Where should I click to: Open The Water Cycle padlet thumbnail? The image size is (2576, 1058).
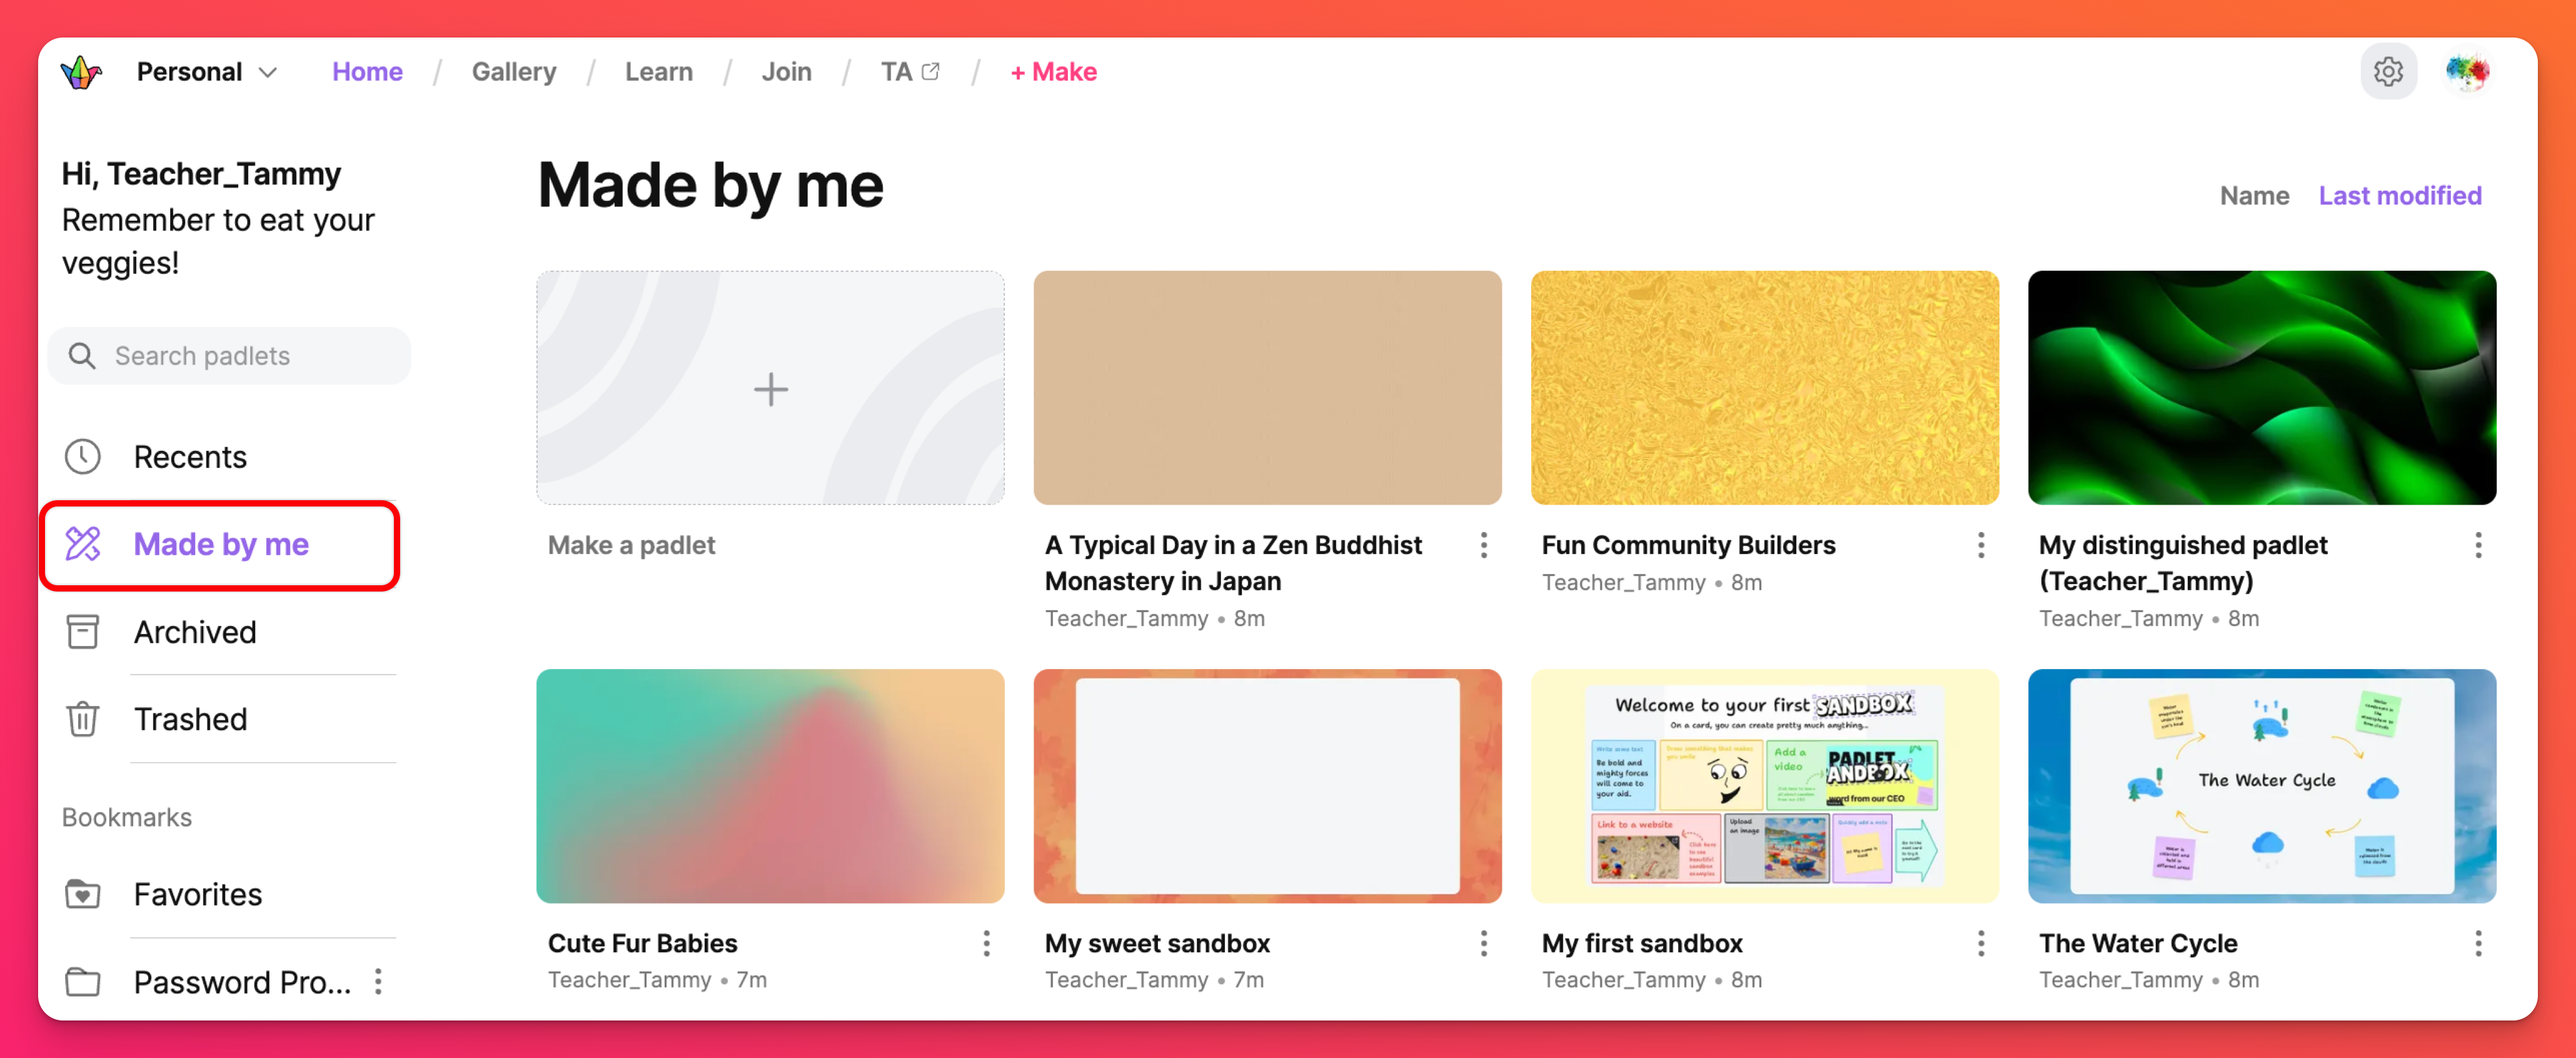(x=2261, y=786)
